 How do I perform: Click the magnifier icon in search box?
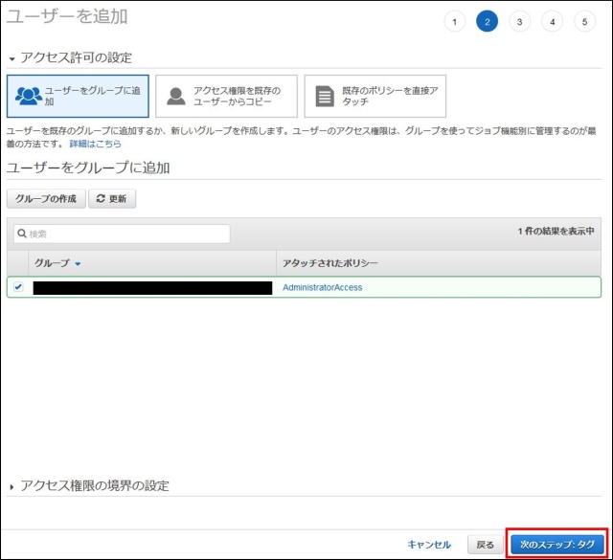tap(20, 234)
